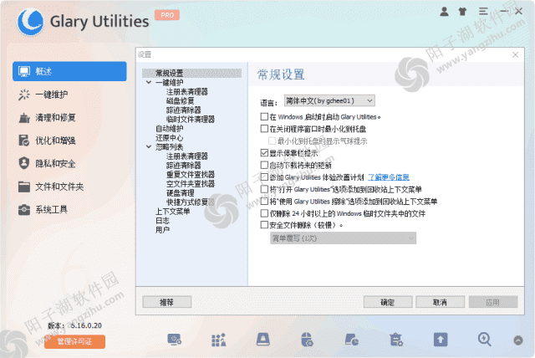Check 将"使用 Glary Utilities 擦除"选项 checkbox
Screen dimensions: 535x358
tap(264, 202)
